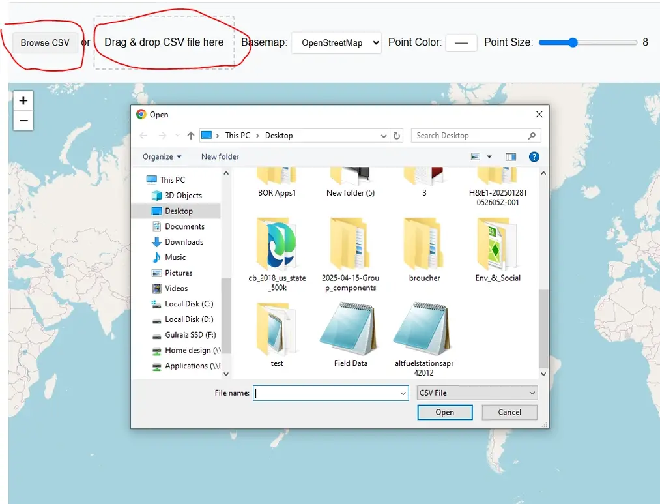Go up one folder level in dialog
The height and width of the screenshot is (504, 660).
click(x=191, y=136)
